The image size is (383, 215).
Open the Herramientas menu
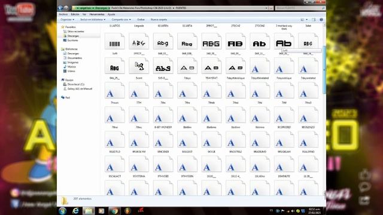point(97,14)
